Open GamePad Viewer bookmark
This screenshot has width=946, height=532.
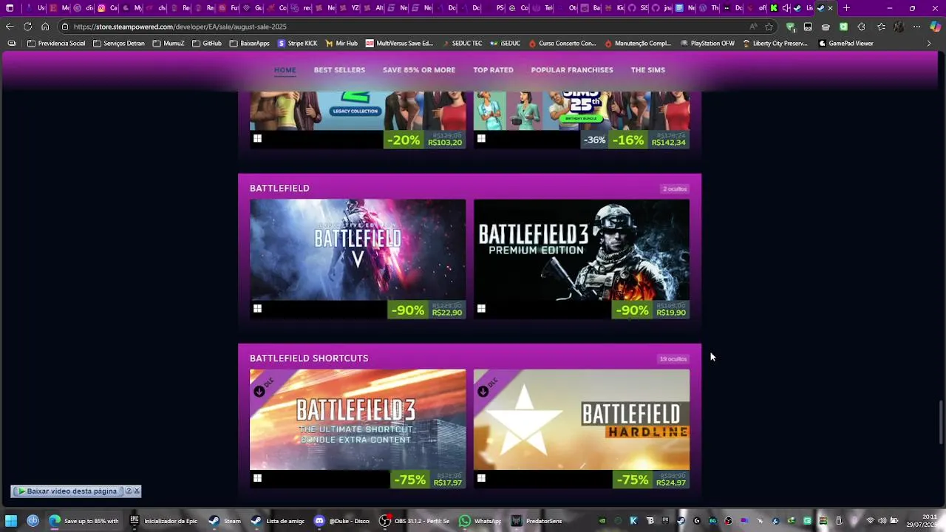pos(846,44)
